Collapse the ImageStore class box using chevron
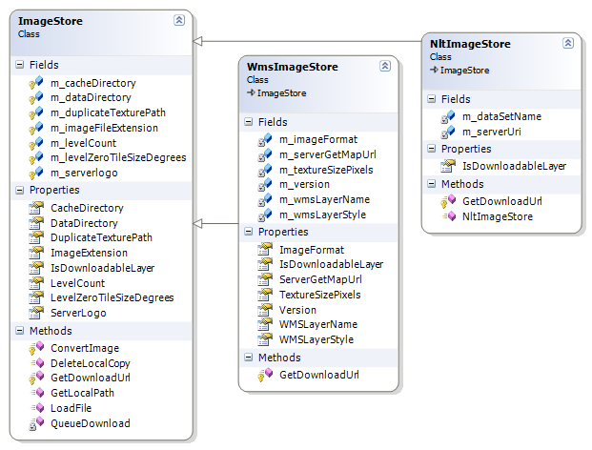Viewport: 592px width, 450px height. [x=179, y=20]
